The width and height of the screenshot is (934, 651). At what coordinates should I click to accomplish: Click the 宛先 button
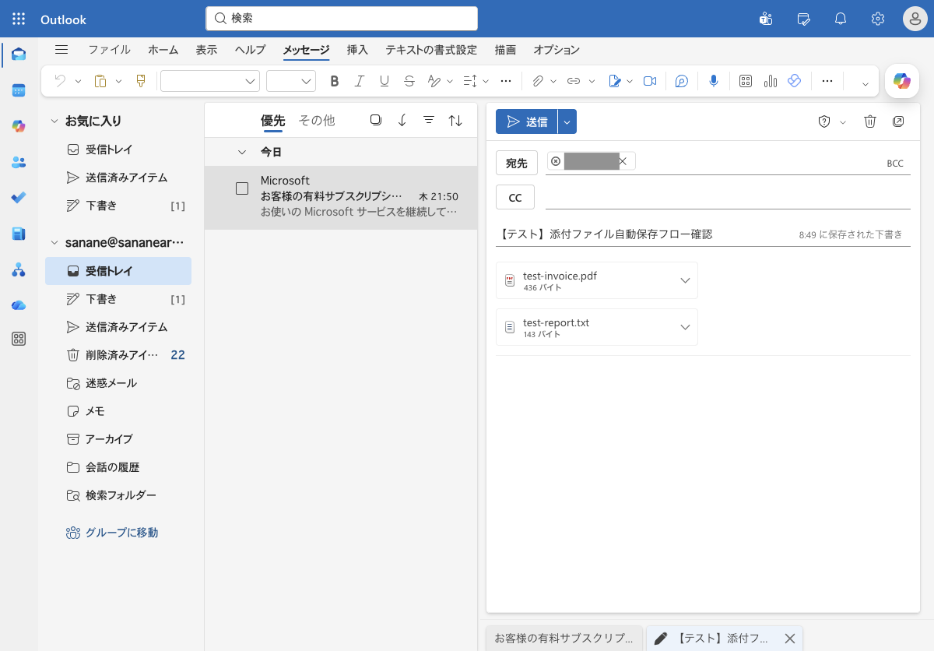517,163
